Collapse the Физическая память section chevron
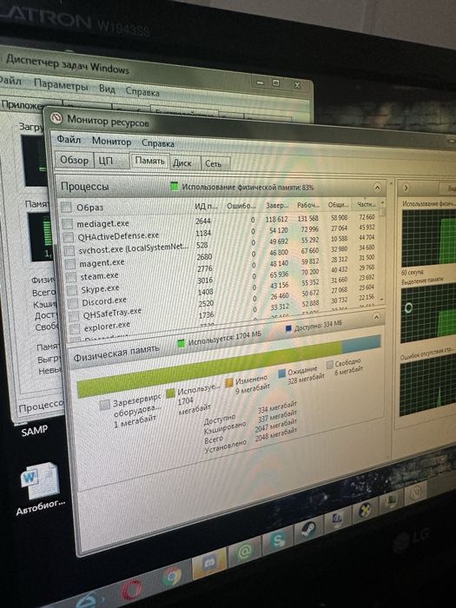The image size is (456, 608). coord(376,317)
